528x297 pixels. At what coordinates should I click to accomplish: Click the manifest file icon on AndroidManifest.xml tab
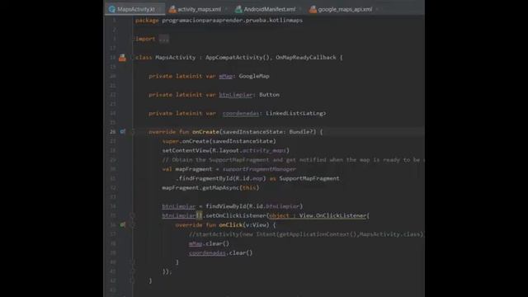point(238,9)
